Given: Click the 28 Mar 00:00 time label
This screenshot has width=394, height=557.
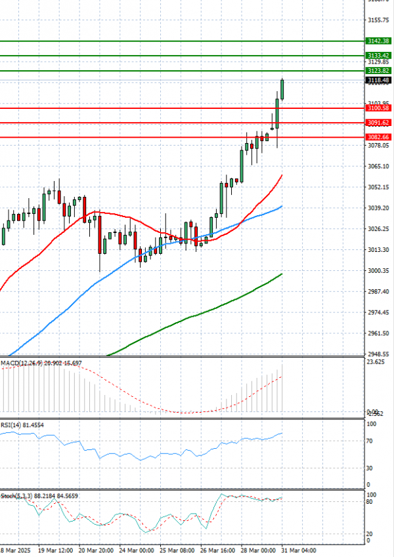Looking at the screenshot, I should coord(258,550).
